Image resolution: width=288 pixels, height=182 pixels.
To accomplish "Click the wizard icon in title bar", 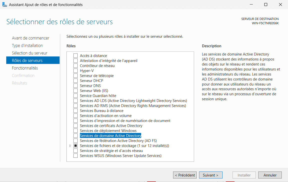I will click(x=4, y=4).
